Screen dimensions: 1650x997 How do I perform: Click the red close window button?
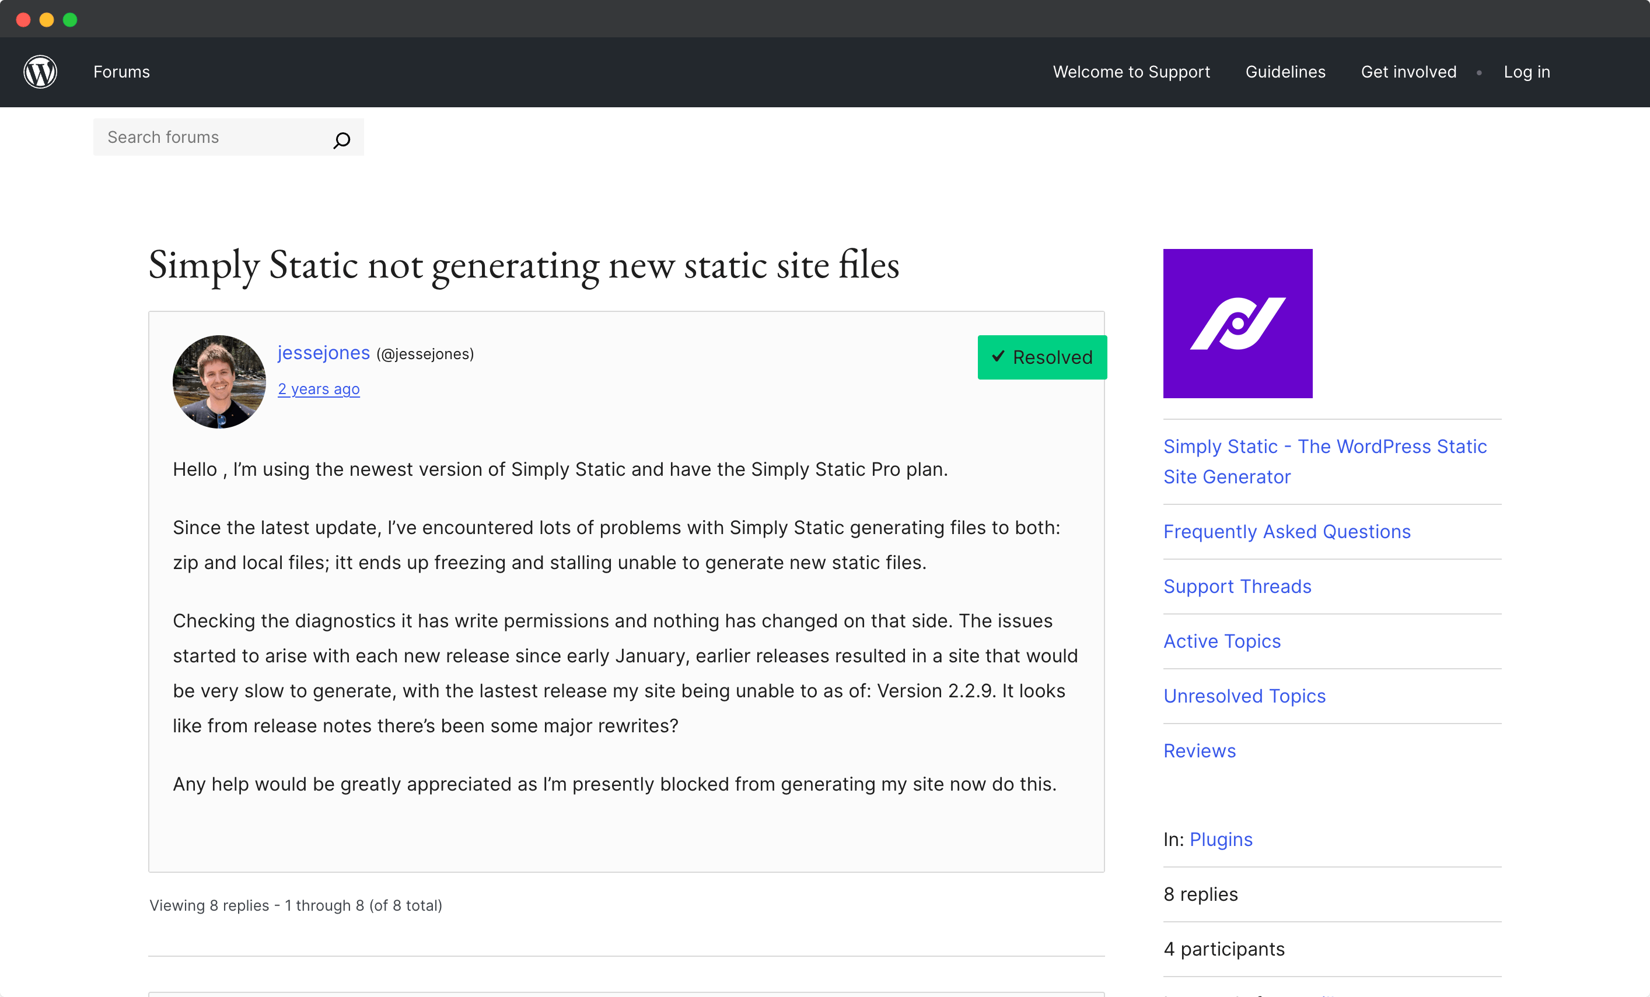pyautogui.click(x=23, y=19)
